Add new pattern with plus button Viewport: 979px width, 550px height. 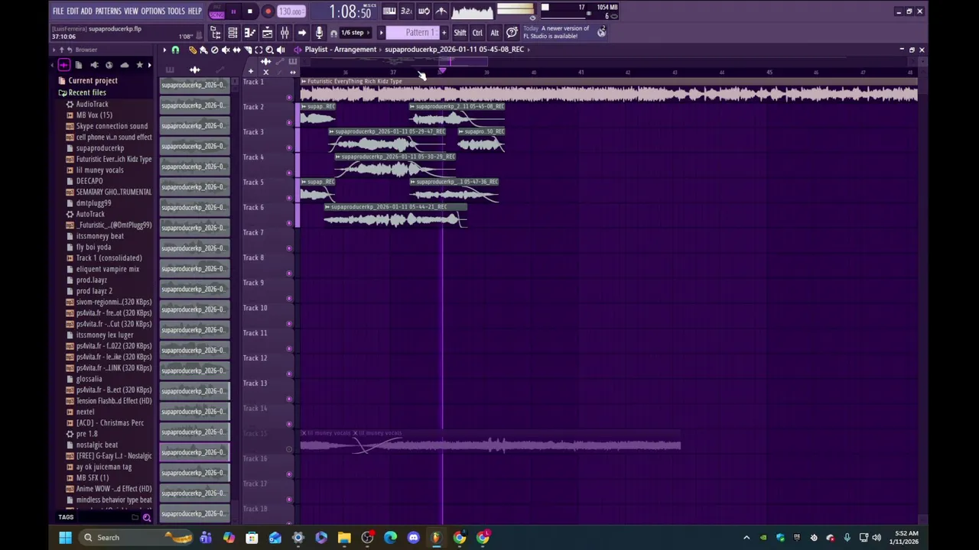[x=444, y=33]
